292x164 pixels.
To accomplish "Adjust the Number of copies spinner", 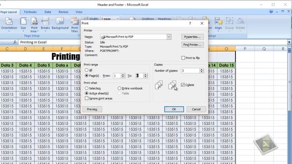I will (x=202, y=71).
